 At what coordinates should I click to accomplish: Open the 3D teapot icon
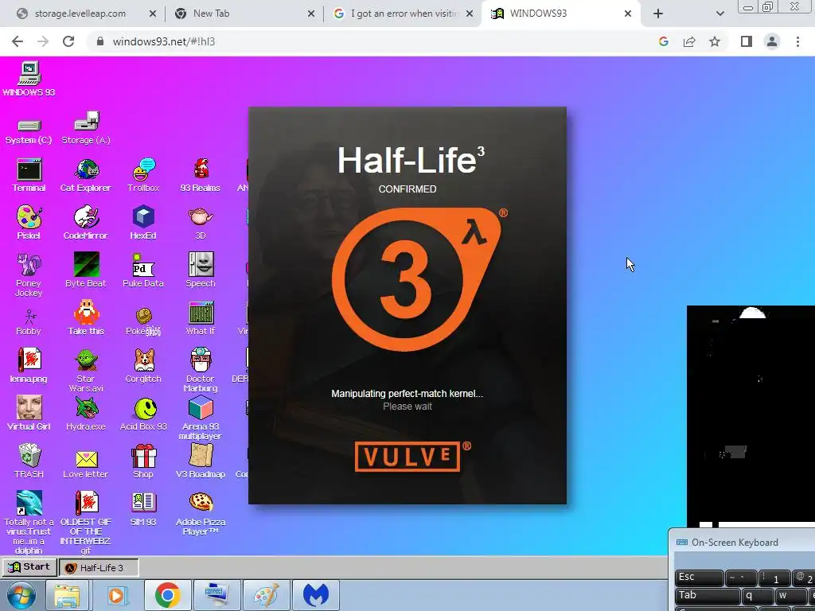point(201,223)
